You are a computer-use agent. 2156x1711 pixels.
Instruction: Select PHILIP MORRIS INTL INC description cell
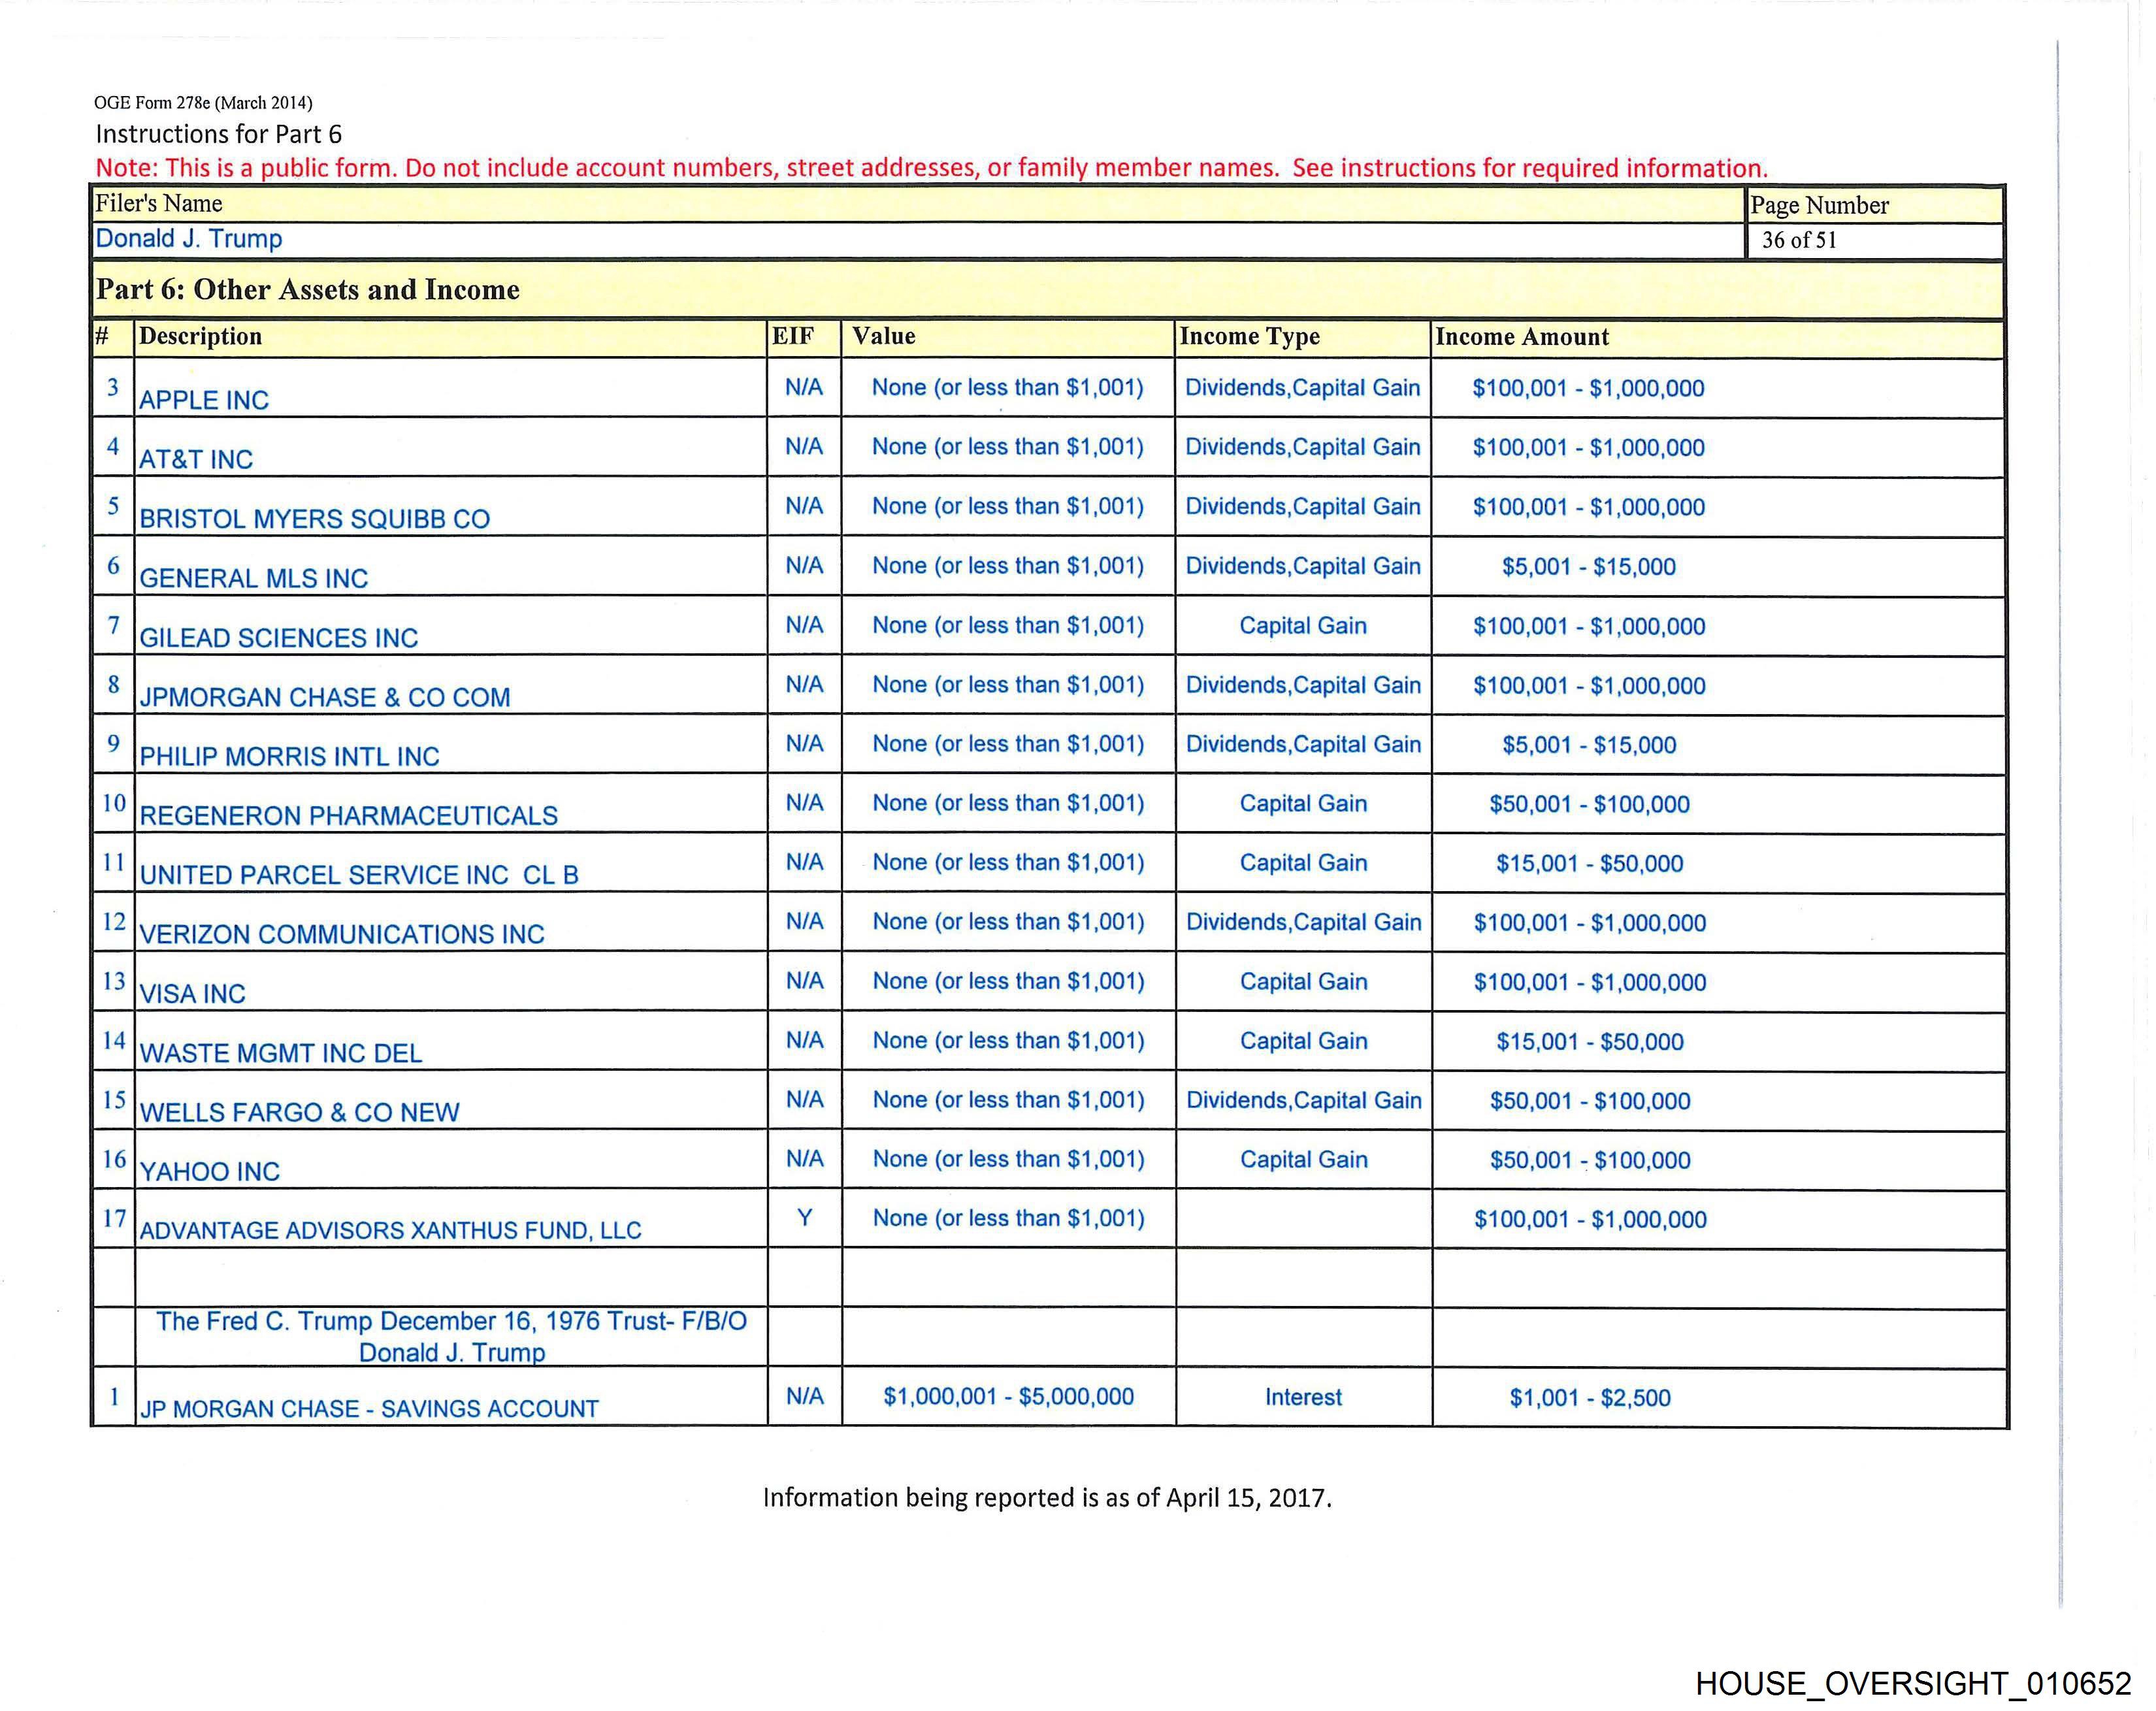tap(289, 756)
